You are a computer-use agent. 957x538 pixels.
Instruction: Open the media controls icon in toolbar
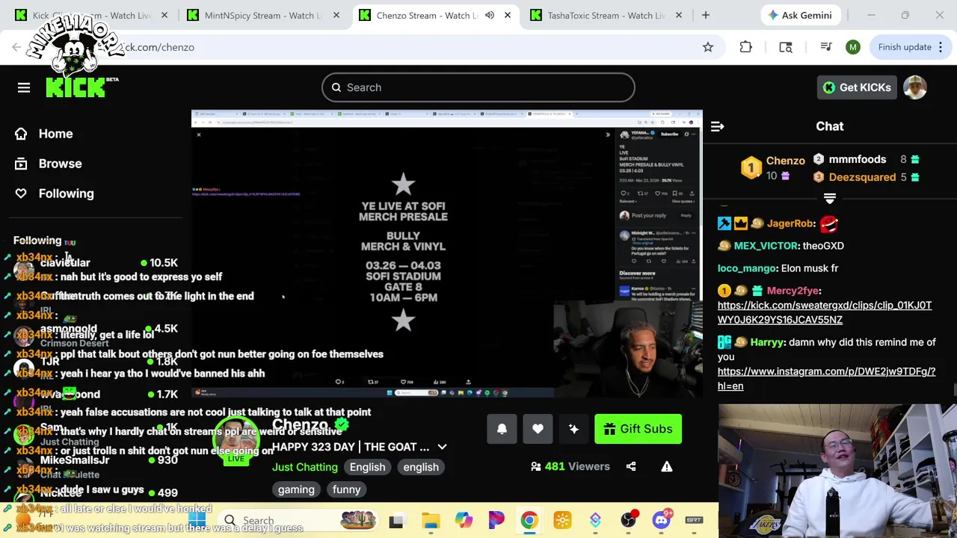click(826, 47)
